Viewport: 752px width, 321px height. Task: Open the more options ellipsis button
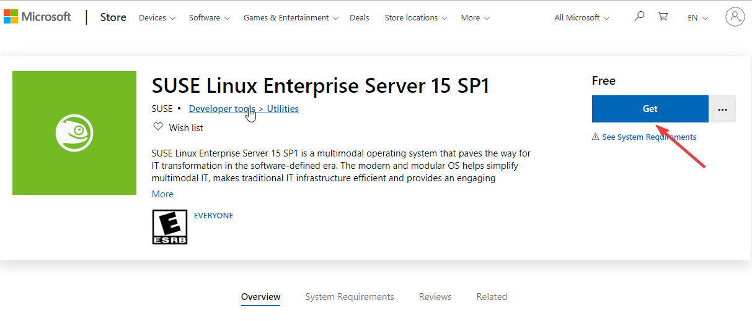[722, 109]
